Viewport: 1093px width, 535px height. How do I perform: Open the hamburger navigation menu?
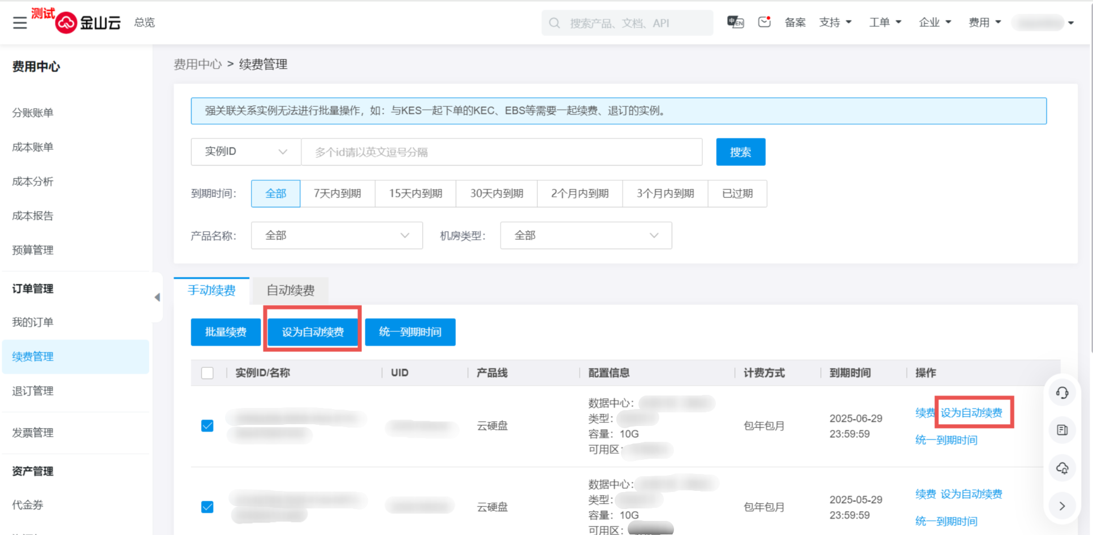click(20, 23)
